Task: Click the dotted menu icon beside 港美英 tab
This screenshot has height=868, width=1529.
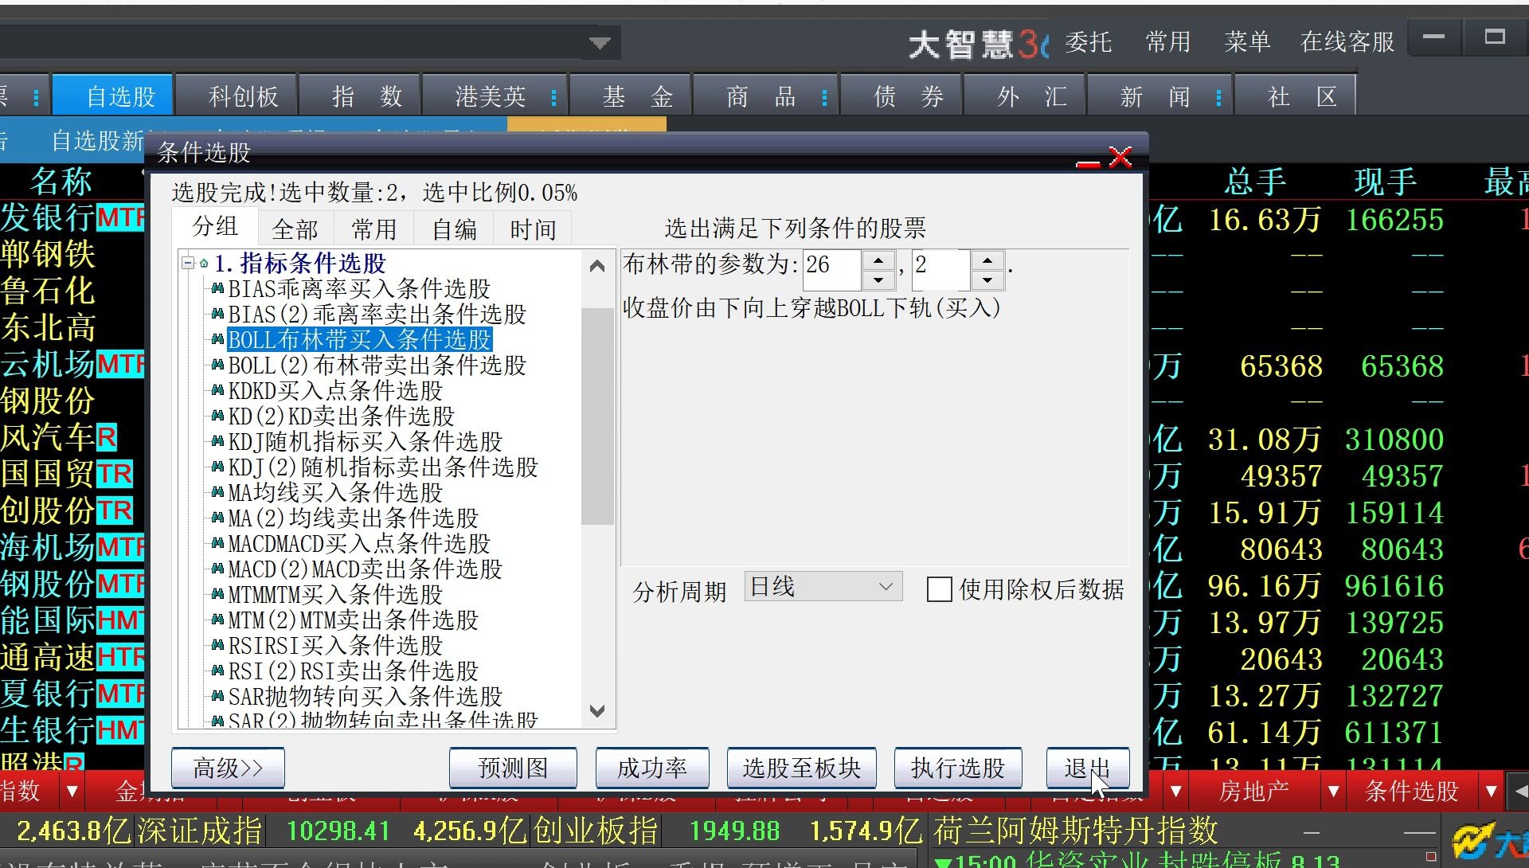Action: pyautogui.click(x=553, y=97)
